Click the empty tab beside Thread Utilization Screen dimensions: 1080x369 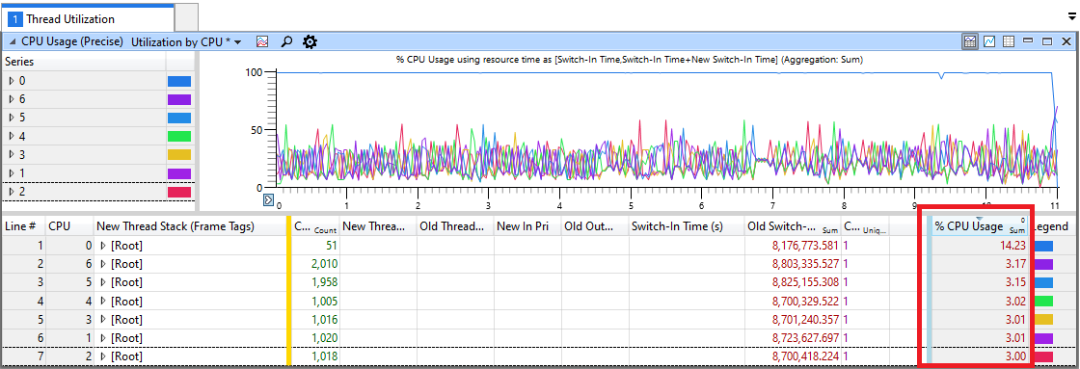pyautogui.click(x=186, y=17)
